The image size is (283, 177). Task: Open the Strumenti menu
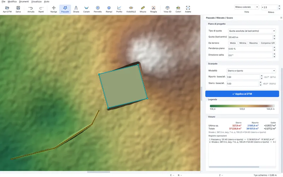coord(24,2)
